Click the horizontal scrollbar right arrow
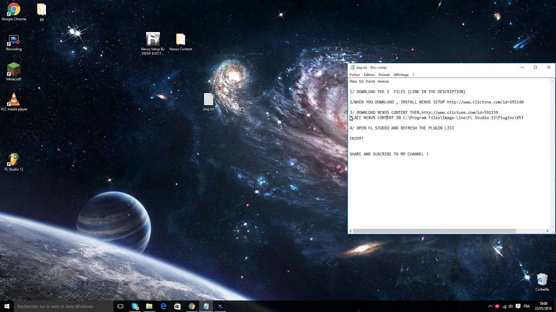 tap(547, 231)
